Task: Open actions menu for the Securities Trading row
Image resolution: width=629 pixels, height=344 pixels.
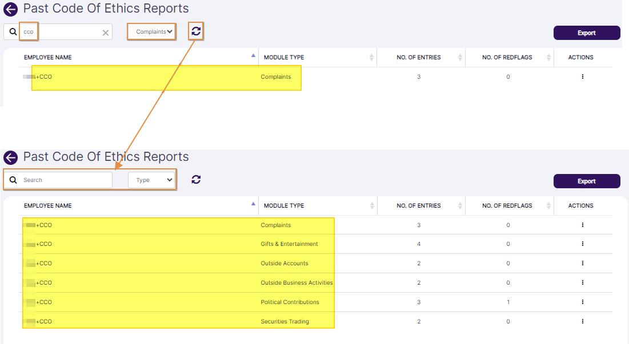Action: (x=582, y=322)
